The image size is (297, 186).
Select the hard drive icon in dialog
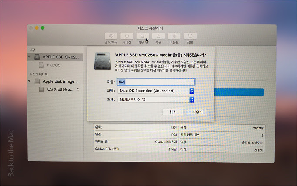point(103,61)
